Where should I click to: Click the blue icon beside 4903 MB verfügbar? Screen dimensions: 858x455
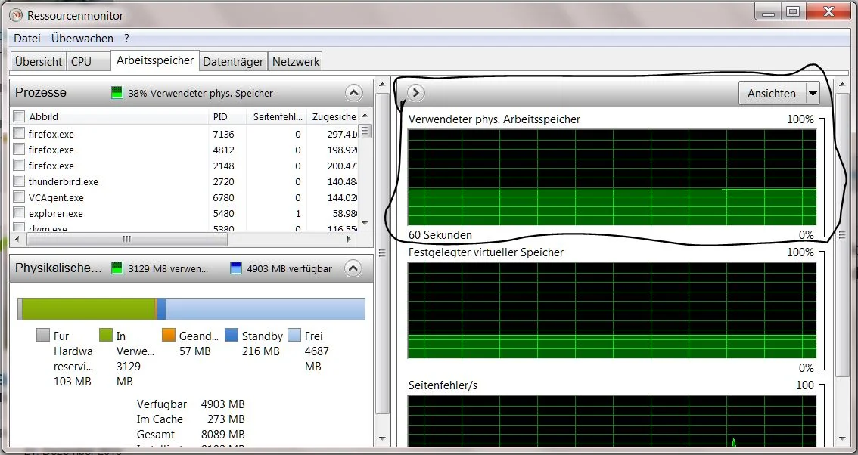(236, 268)
